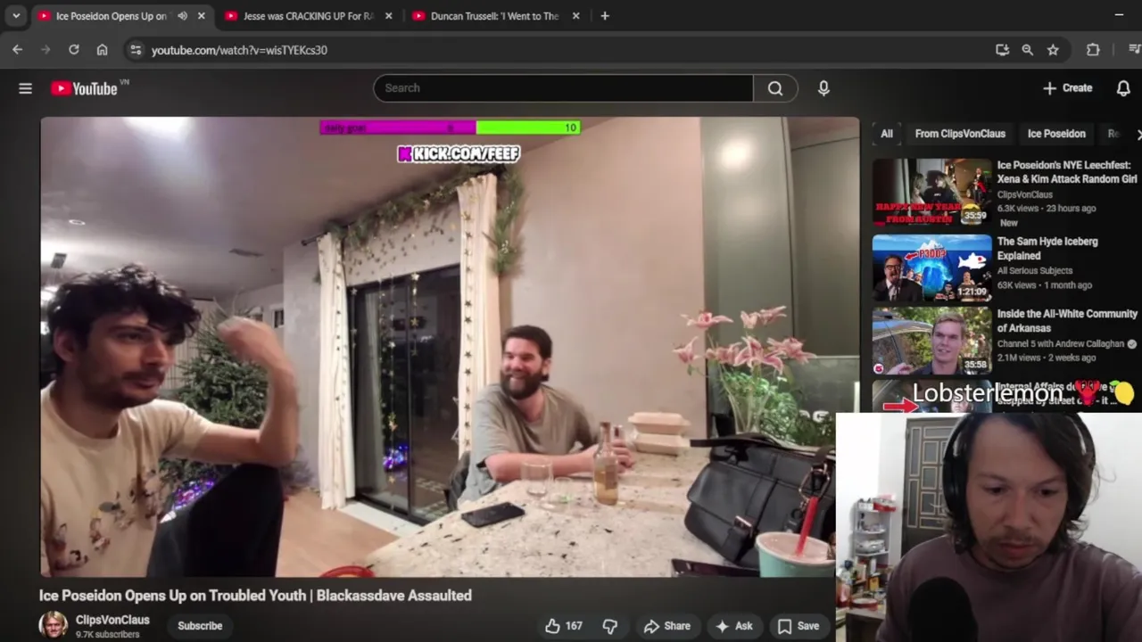The width and height of the screenshot is (1142, 642).
Task: Select the YouTube URL in address bar
Action: [x=239, y=50]
